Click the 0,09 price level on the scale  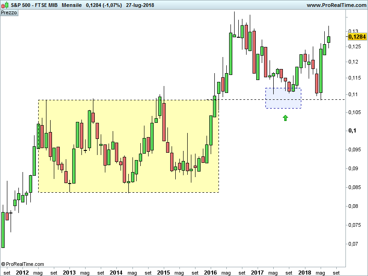pyautogui.click(x=353, y=168)
